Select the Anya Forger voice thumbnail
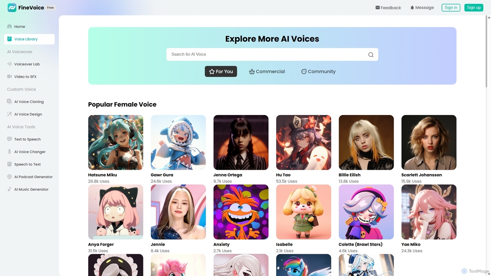The height and width of the screenshot is (276, 491). click(115, 212)
